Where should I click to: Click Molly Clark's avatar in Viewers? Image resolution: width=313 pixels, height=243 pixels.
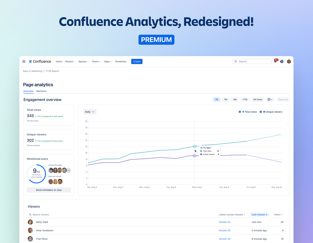coord(30,222)
